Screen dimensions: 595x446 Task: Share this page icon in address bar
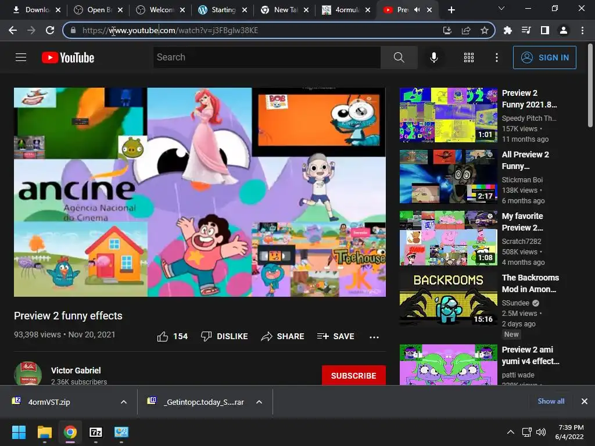pos(466,30)
